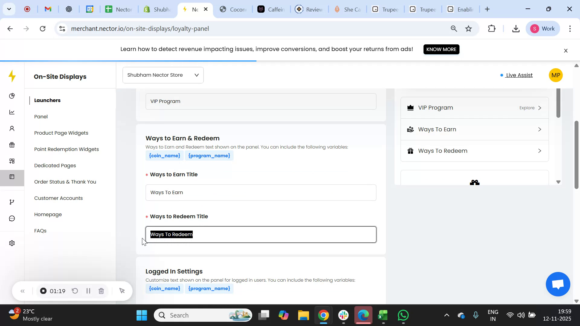Click the KNOW MORE button

coord(441,49)
